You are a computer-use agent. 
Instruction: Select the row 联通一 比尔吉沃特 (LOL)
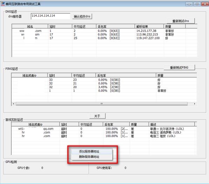(104, 129)
